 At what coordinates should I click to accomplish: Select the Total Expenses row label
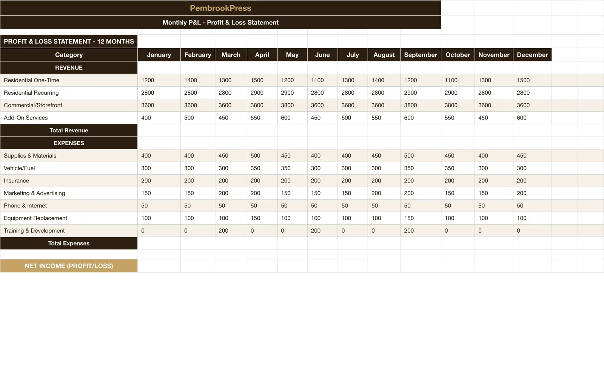tap(69, 243)
